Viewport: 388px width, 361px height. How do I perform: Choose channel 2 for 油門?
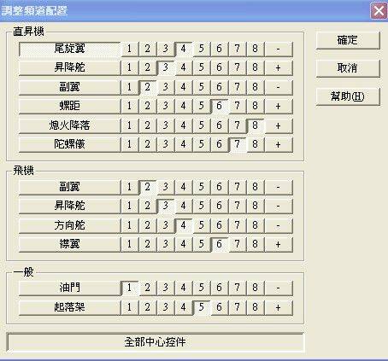coord(148,288)
